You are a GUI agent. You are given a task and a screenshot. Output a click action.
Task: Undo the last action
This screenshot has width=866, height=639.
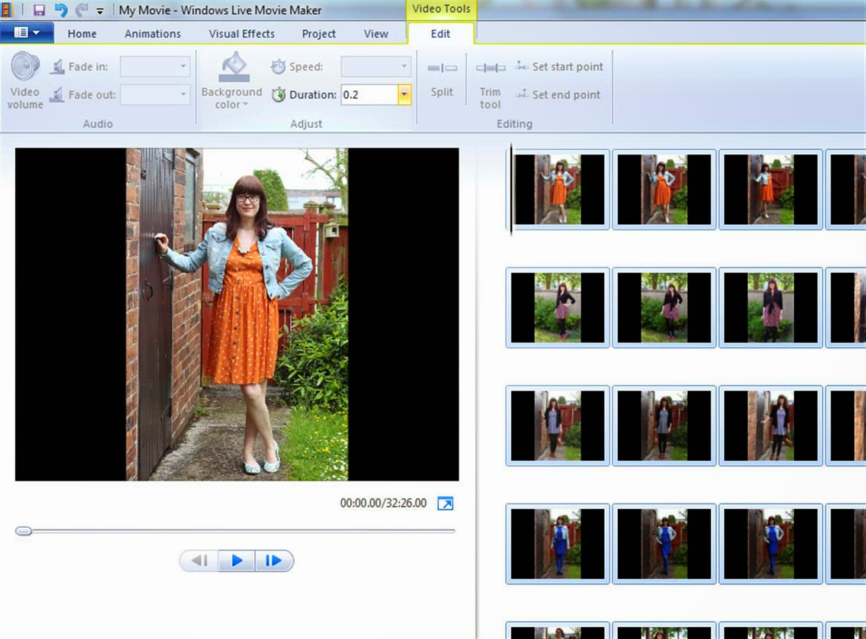point(60,10)
